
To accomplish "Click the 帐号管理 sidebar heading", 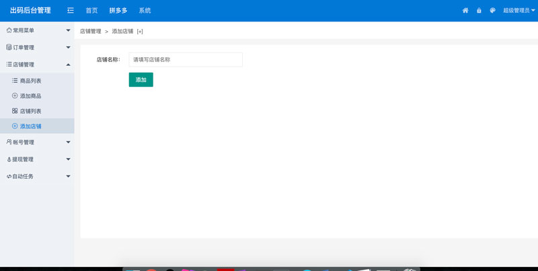I will (x=24, y=142).
